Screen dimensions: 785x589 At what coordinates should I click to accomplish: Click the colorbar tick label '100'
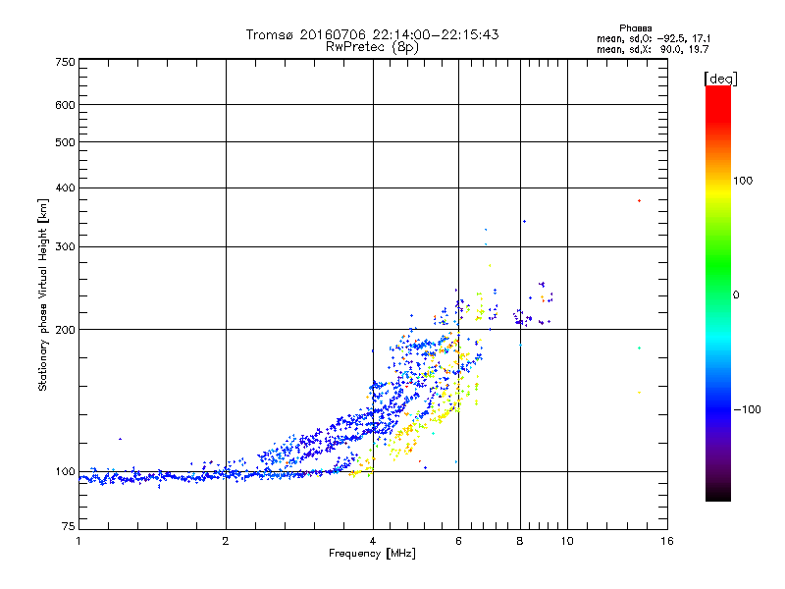click(x=743, y=181)
